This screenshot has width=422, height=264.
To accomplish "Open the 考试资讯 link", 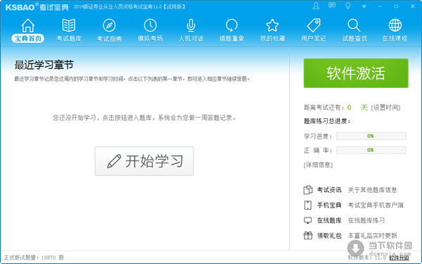I will [329, 190].
